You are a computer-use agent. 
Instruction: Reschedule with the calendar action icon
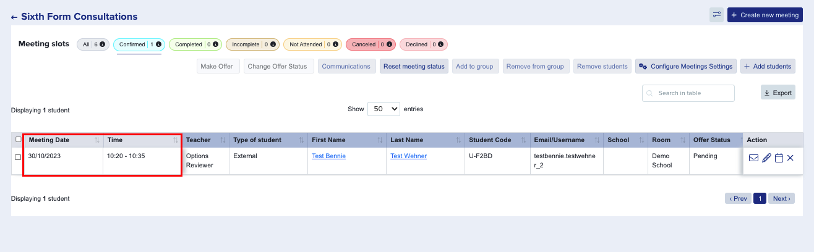(779, 158)
